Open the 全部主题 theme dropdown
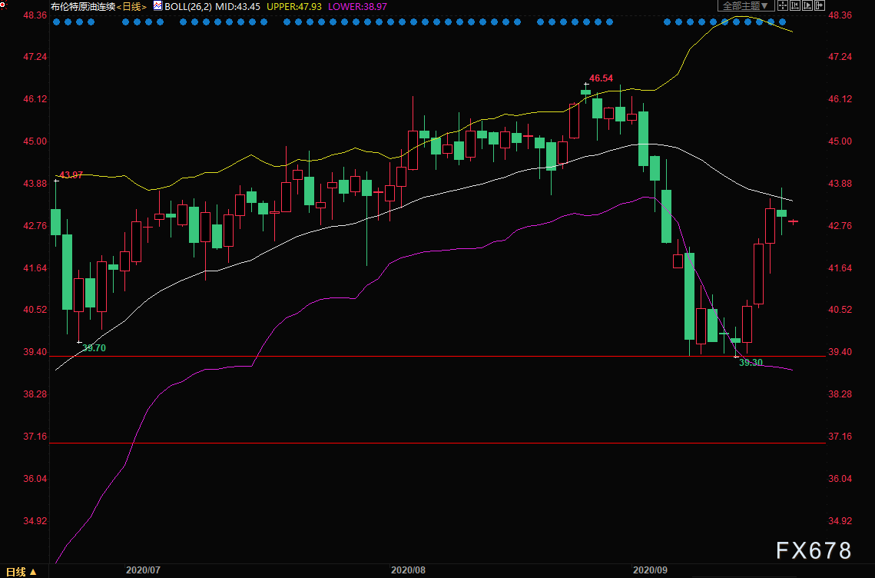 click(746, 5)
